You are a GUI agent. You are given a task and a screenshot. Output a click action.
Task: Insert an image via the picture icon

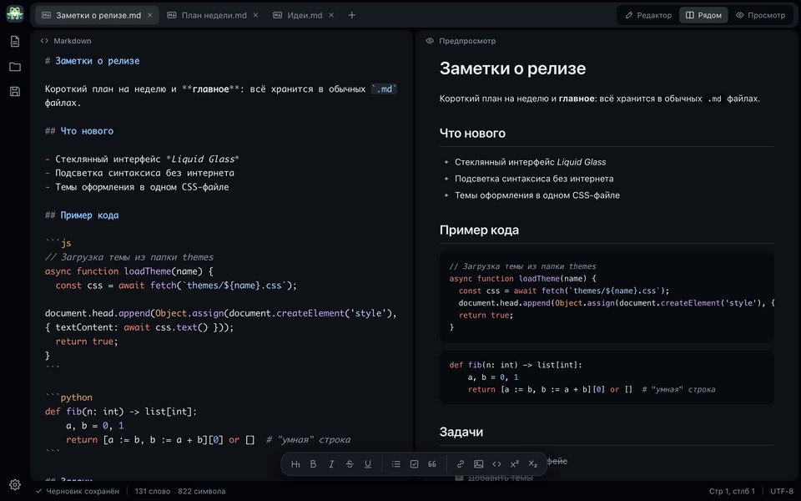(x=479, y=464)
